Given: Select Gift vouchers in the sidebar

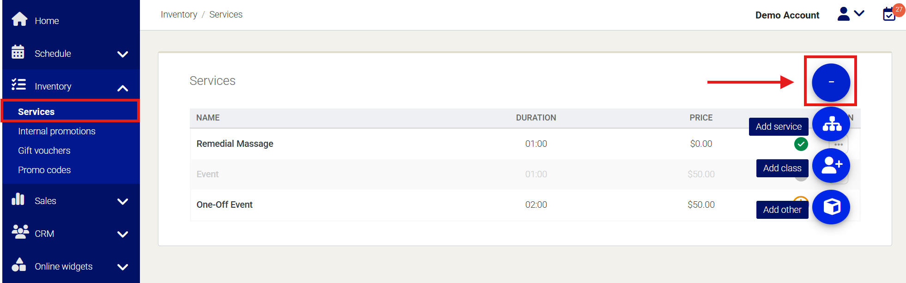Looking at the screenshot, I should (x=44, y=151).
